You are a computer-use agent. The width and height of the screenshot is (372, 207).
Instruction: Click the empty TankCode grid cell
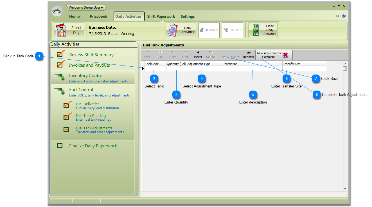155,68
